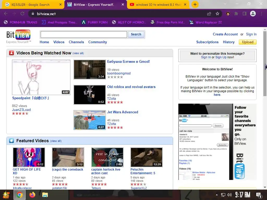Open the Old roblox and revival avatars thumbnail

click(90, 95)
